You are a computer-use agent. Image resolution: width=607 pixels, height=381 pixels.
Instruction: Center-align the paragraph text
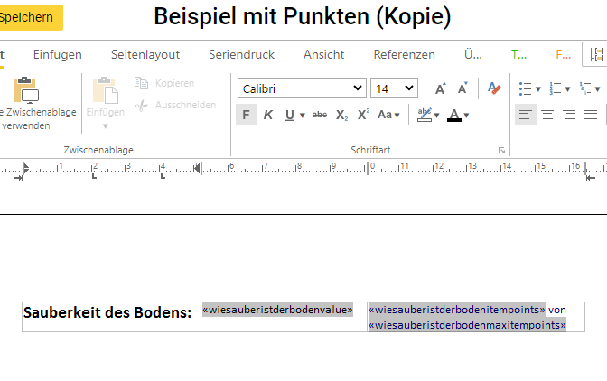tap(547, 115)
